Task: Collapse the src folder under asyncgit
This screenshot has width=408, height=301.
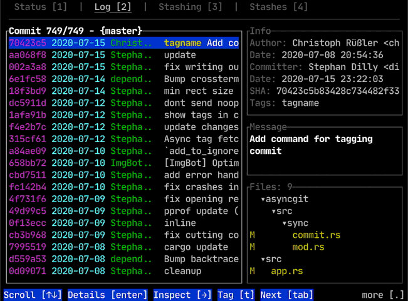Action: pos(282,211)
